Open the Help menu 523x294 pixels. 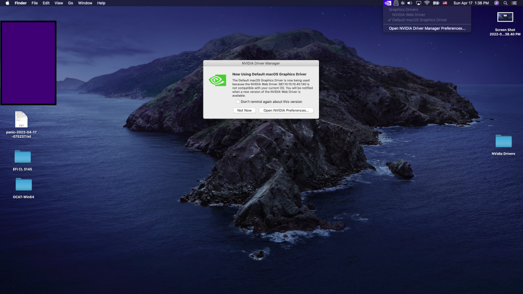[x=101, y=3]
